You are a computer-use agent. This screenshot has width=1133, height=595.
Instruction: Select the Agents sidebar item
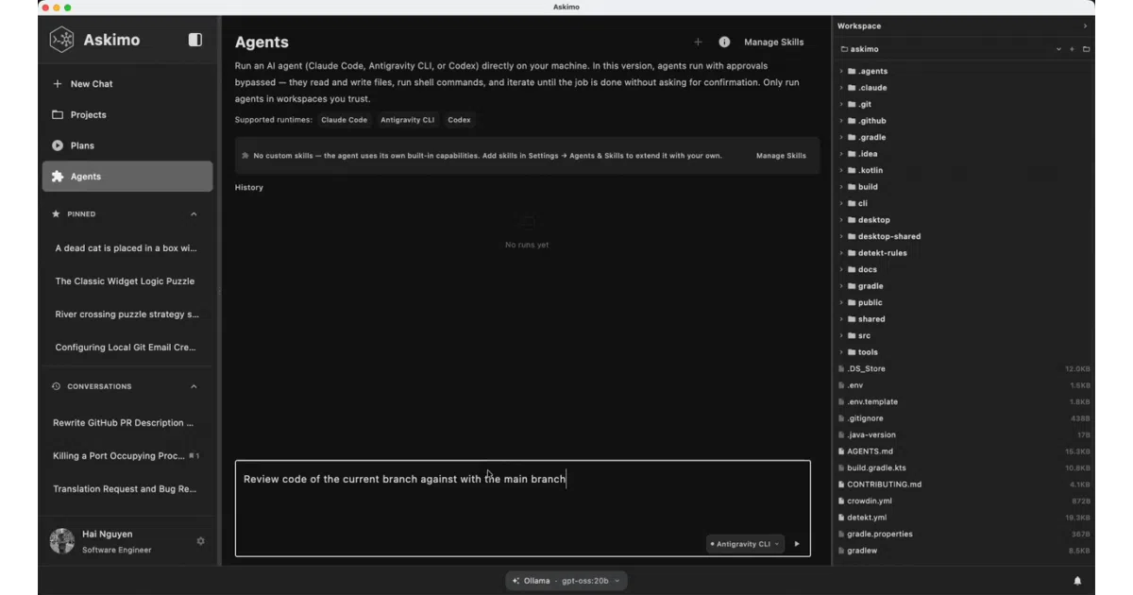[127, 177]
